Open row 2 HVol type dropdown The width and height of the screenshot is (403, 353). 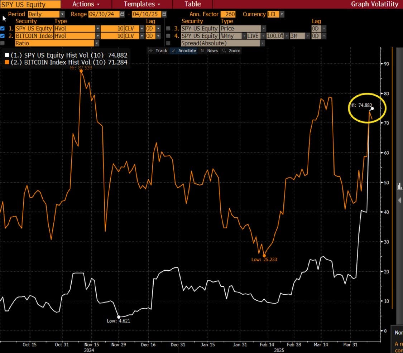click(98, 36)
